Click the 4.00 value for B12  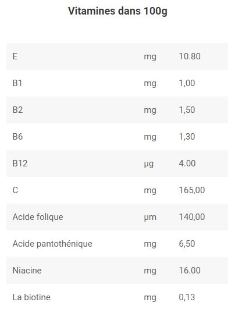187,163
